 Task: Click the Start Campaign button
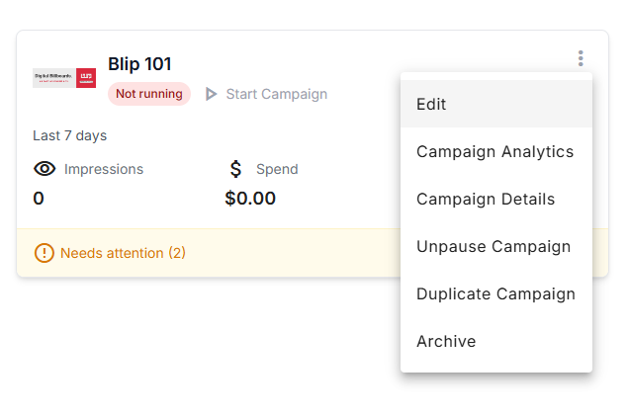266,94
